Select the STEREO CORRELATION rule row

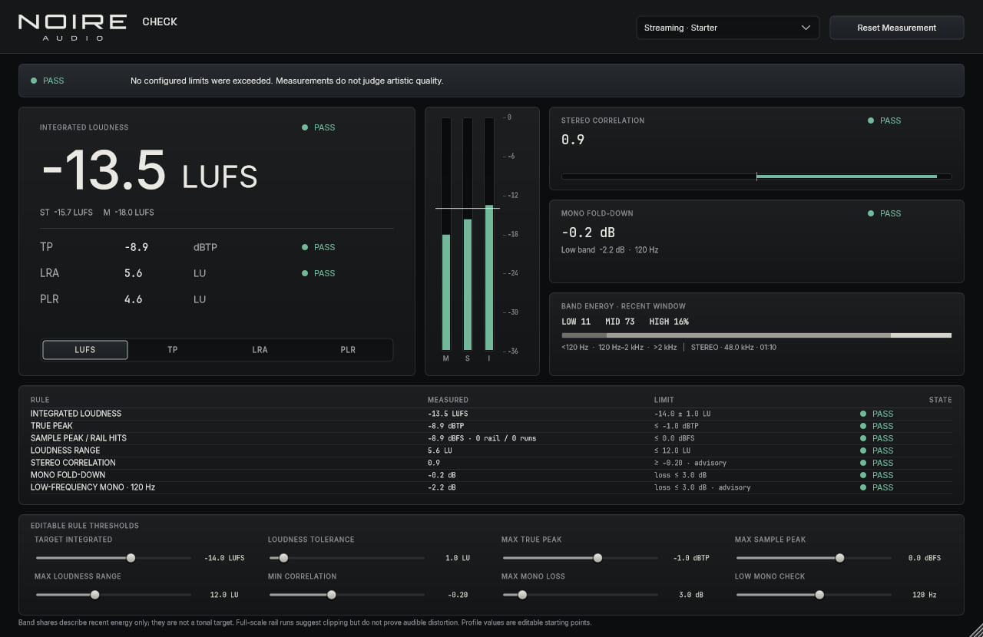click(491, 463)
